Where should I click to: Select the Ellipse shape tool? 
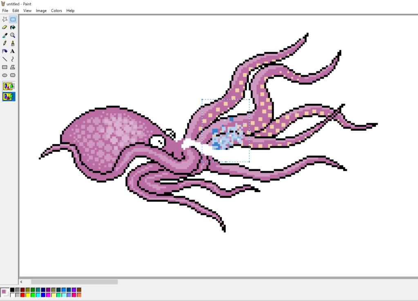pyautogui.click(x=5, y=75)
